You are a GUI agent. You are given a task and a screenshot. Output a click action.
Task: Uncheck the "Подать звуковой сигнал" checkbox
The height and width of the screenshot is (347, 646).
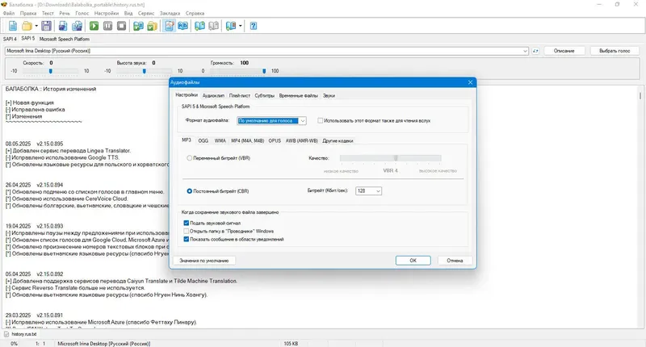pyautogui.click(x=187, y=223)
